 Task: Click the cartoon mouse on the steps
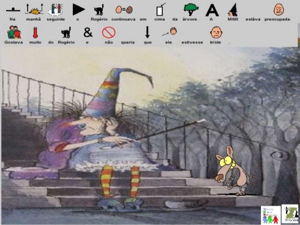click(x=235, y=171)
